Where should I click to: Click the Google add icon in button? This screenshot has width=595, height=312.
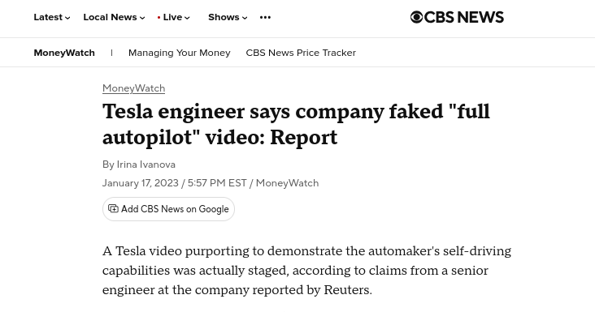113,209
